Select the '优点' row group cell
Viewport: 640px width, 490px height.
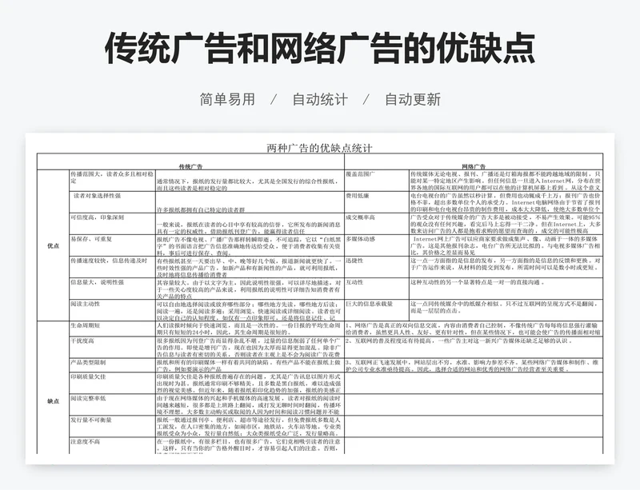53,245
